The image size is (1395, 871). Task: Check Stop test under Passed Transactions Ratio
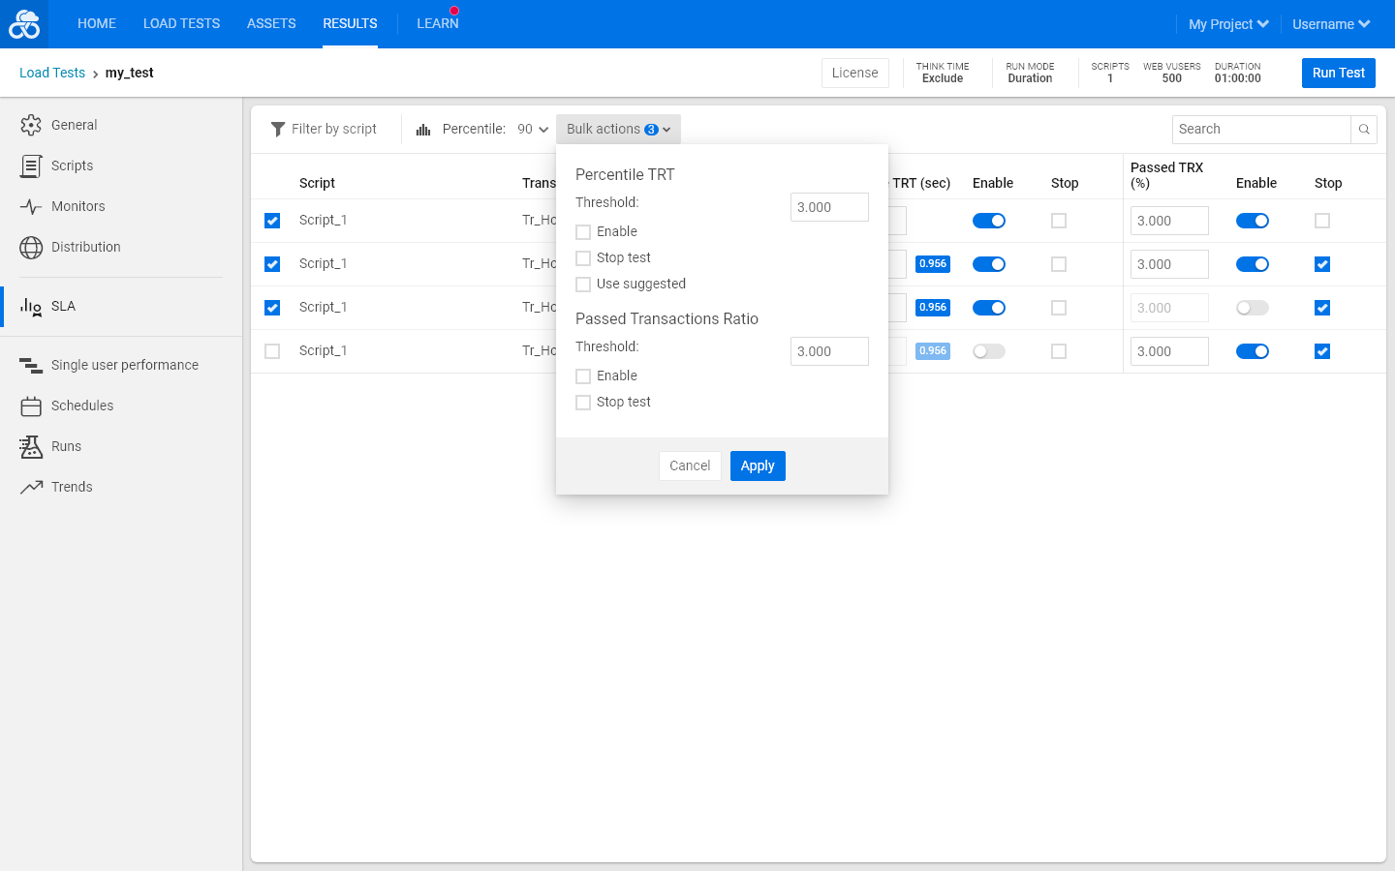(x=583, y=403)
